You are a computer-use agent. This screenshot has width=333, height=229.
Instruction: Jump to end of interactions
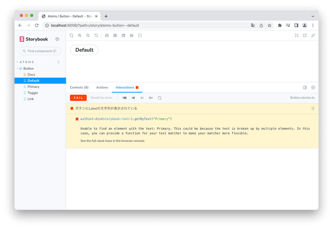pos(151,98)
